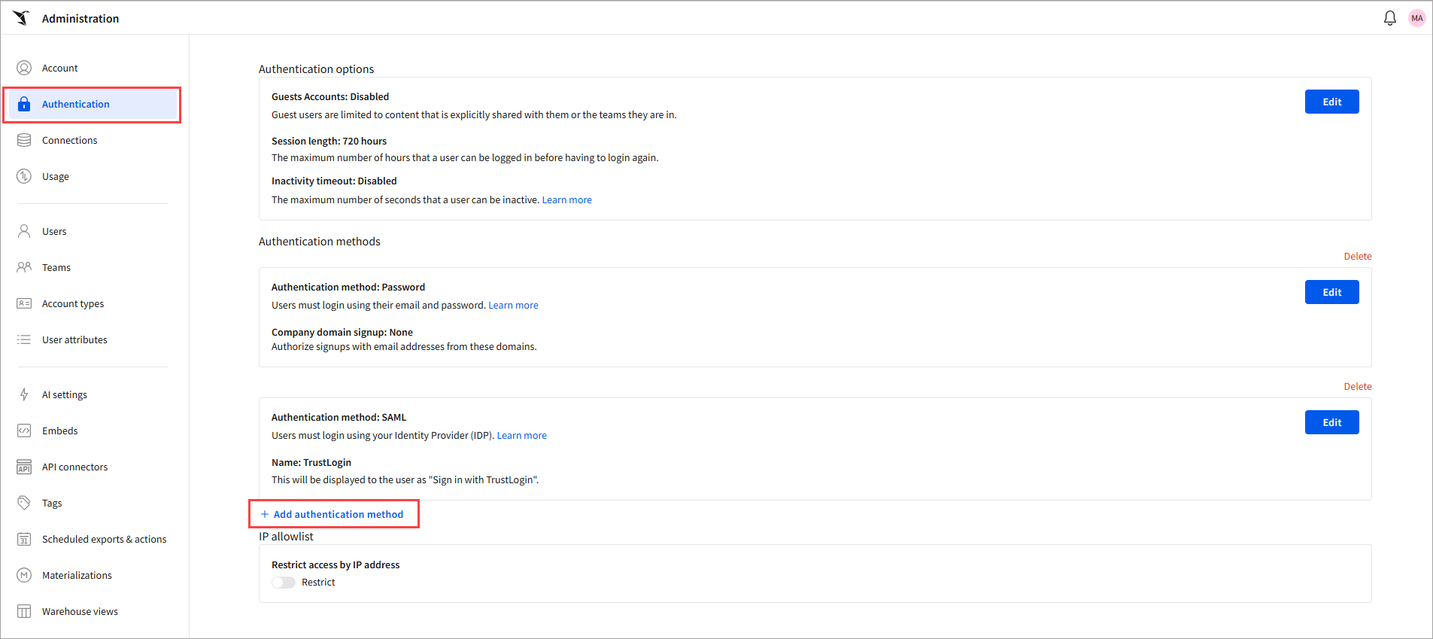
Task: Delete the Password authentication method
Action: pyautogui.click(x=1357, y=256)
